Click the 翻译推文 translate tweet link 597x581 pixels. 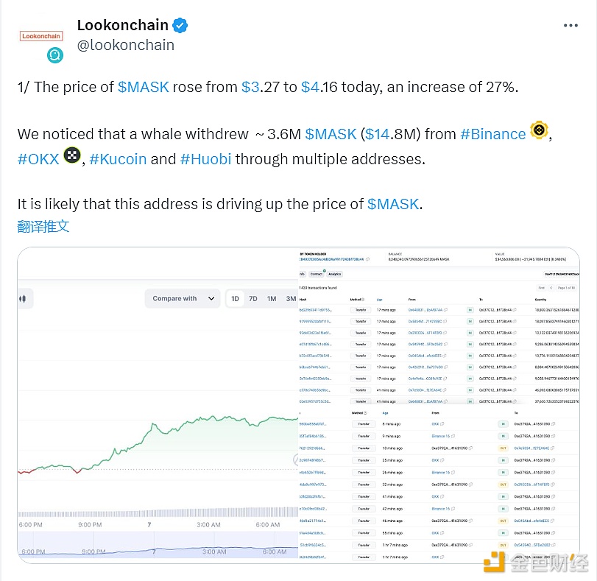point(43,226)
